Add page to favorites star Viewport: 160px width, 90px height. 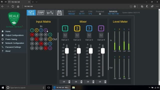pos(135,6)
